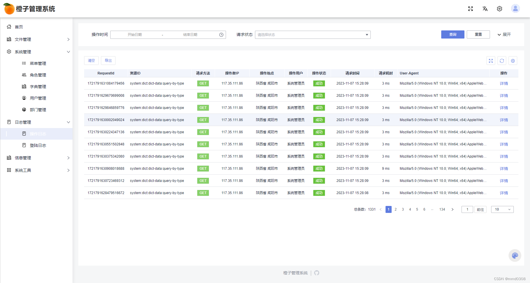Viewport: 530px width, 283px height.
Task: Click the 查询 button
Action: point(453,34)
